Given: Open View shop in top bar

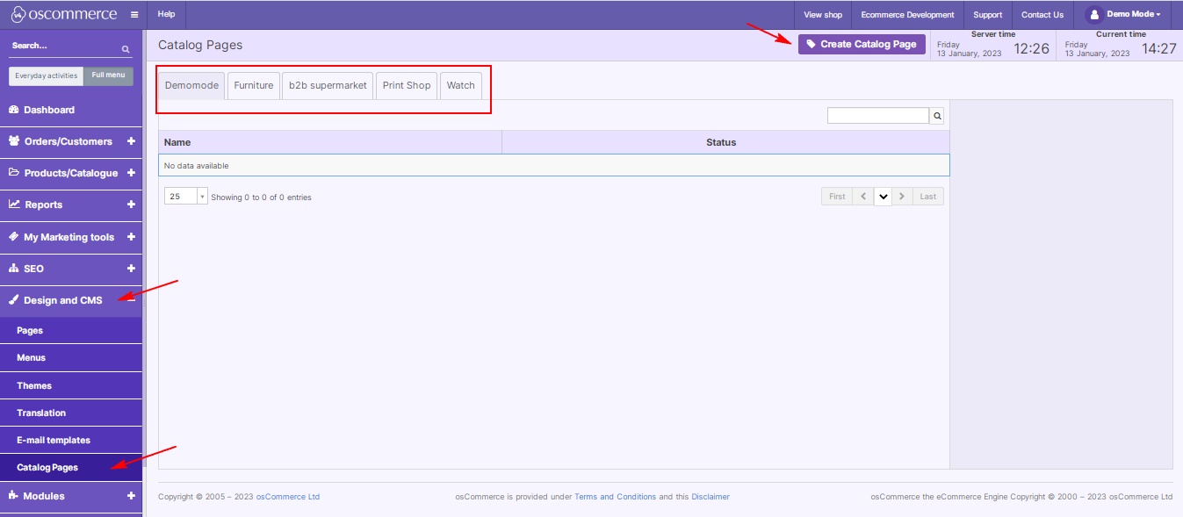Looking at the screenshot, I should pos(823,15).
